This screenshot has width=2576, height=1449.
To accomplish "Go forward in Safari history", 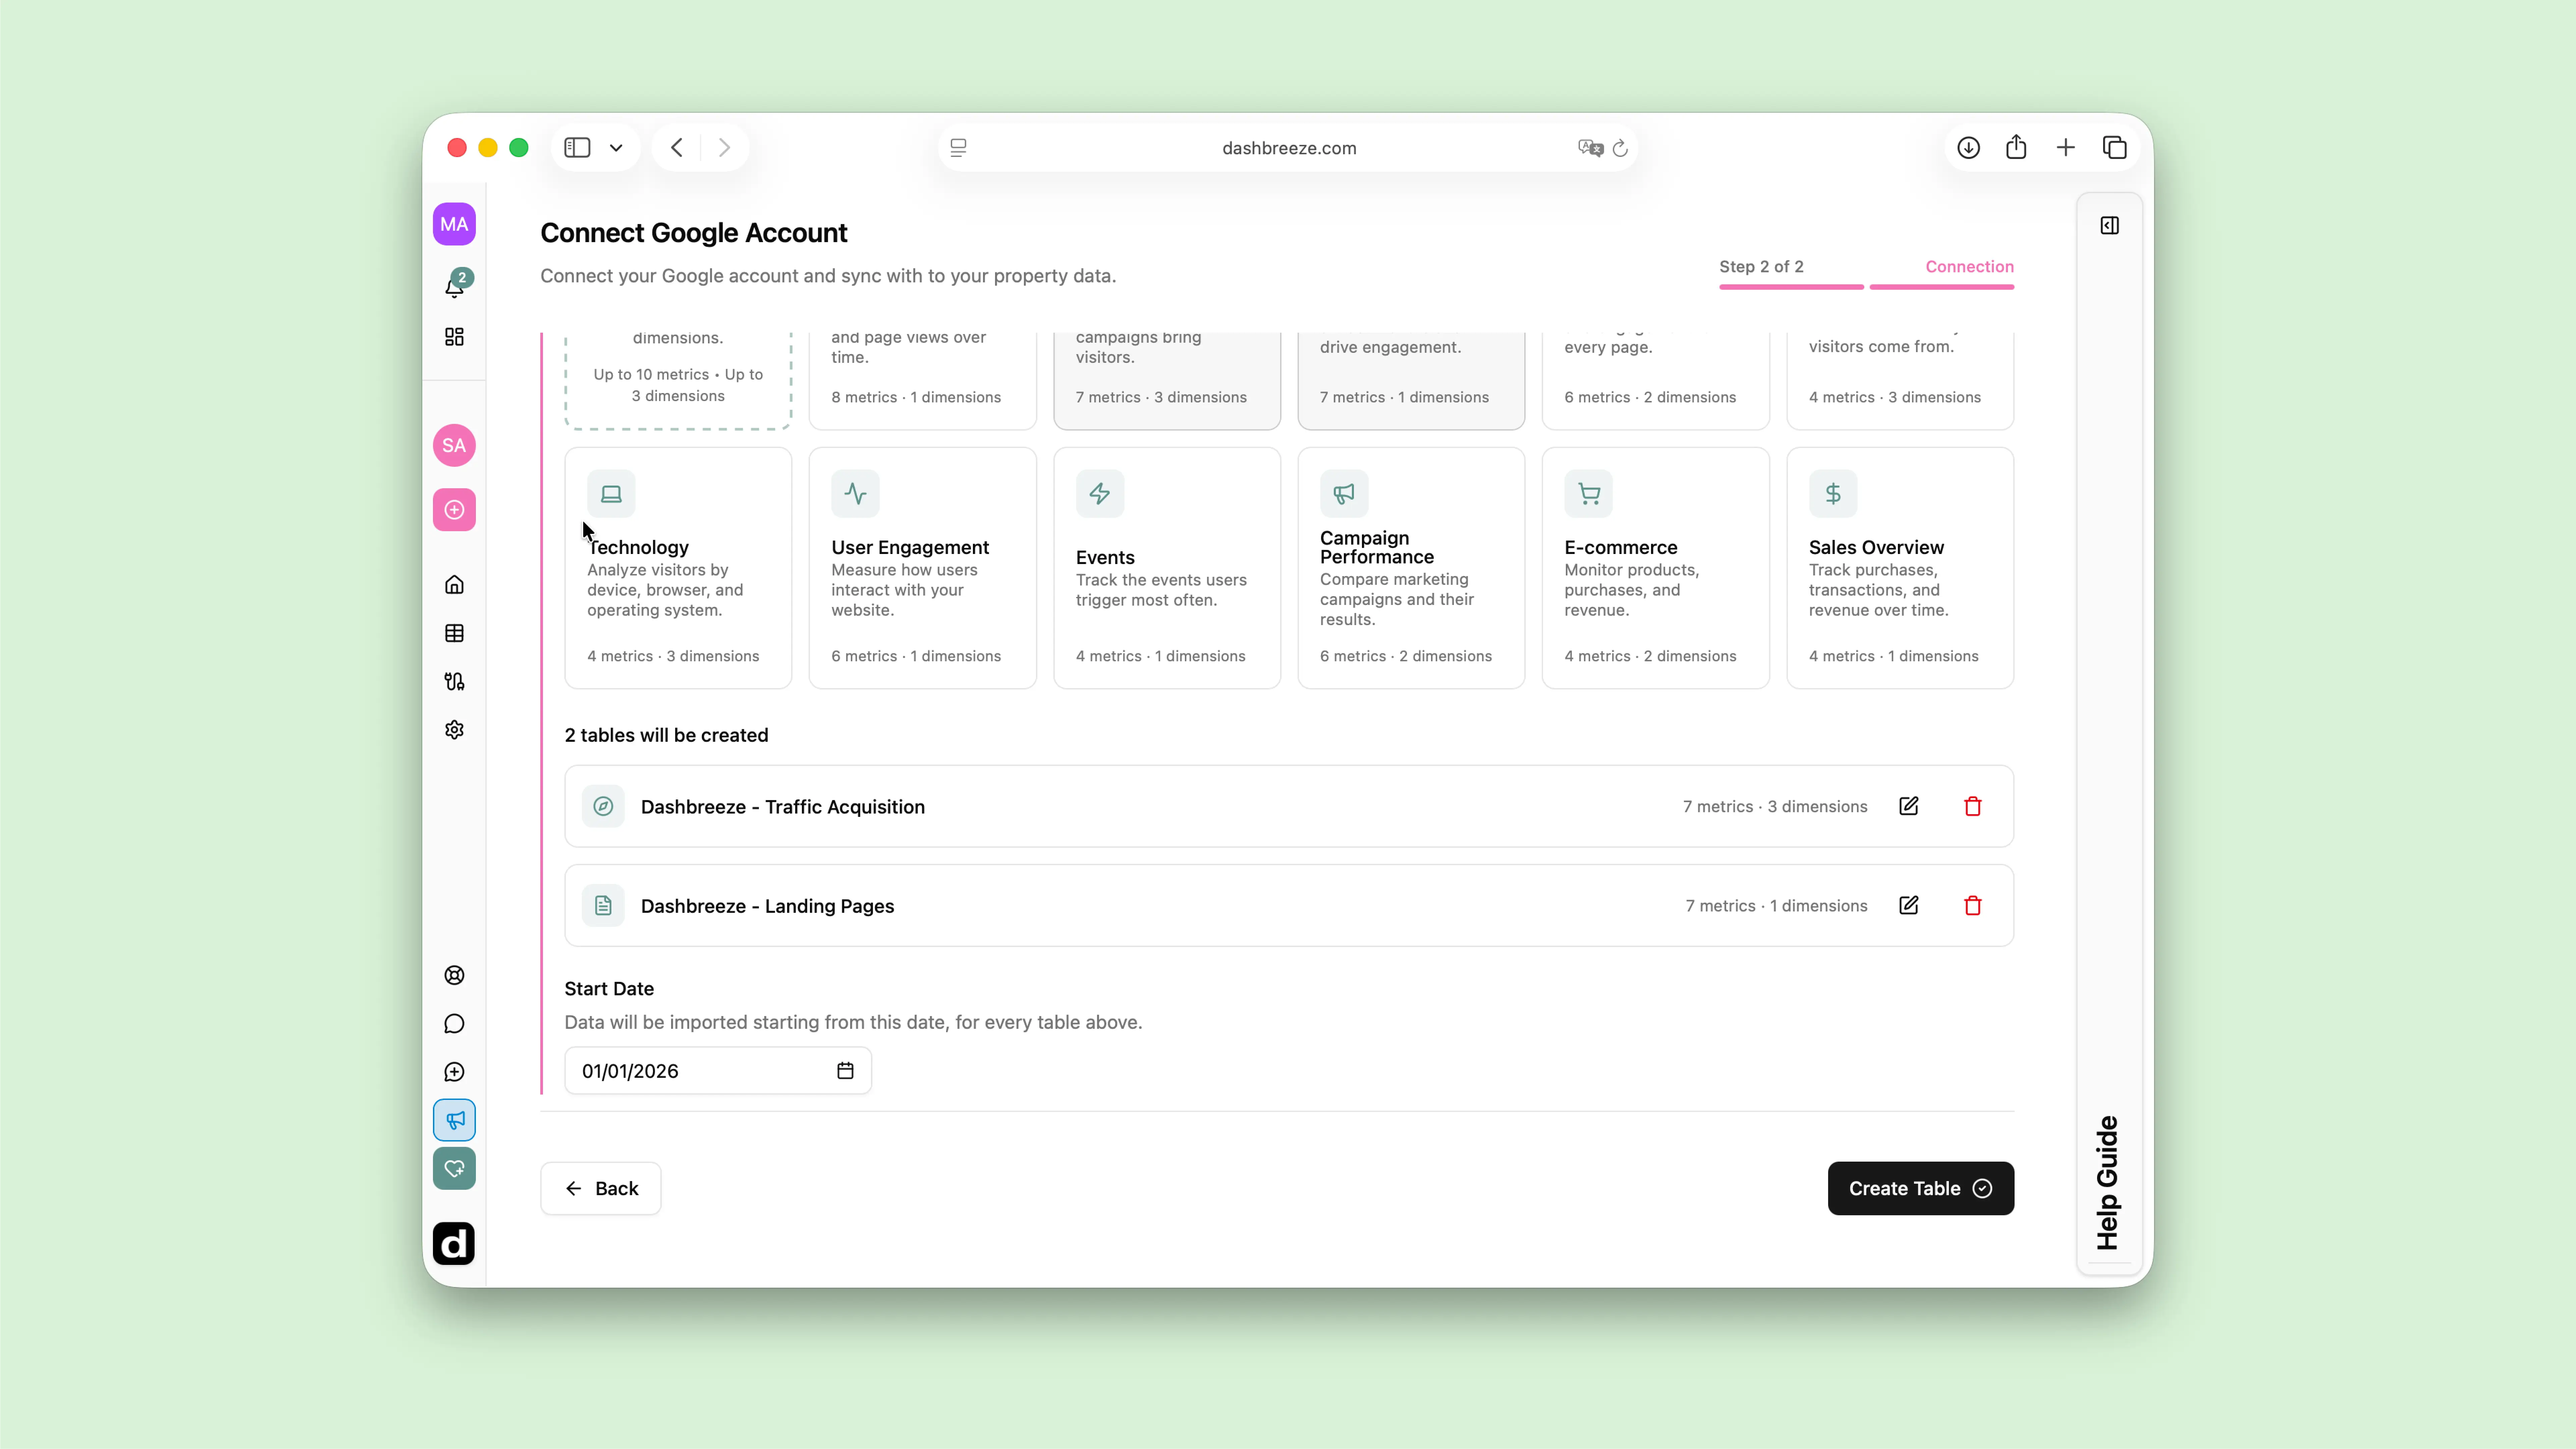I will [724, 148].
